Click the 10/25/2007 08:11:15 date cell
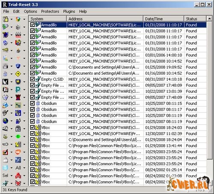The width and height of the screenshot is (214, 194). (x=163, y=103)
